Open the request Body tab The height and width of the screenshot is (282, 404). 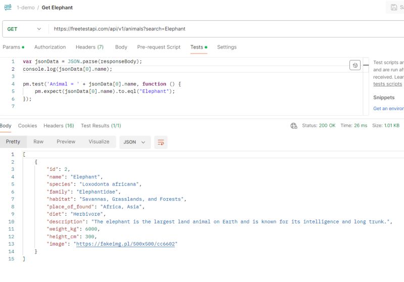(x=121, y=47)
